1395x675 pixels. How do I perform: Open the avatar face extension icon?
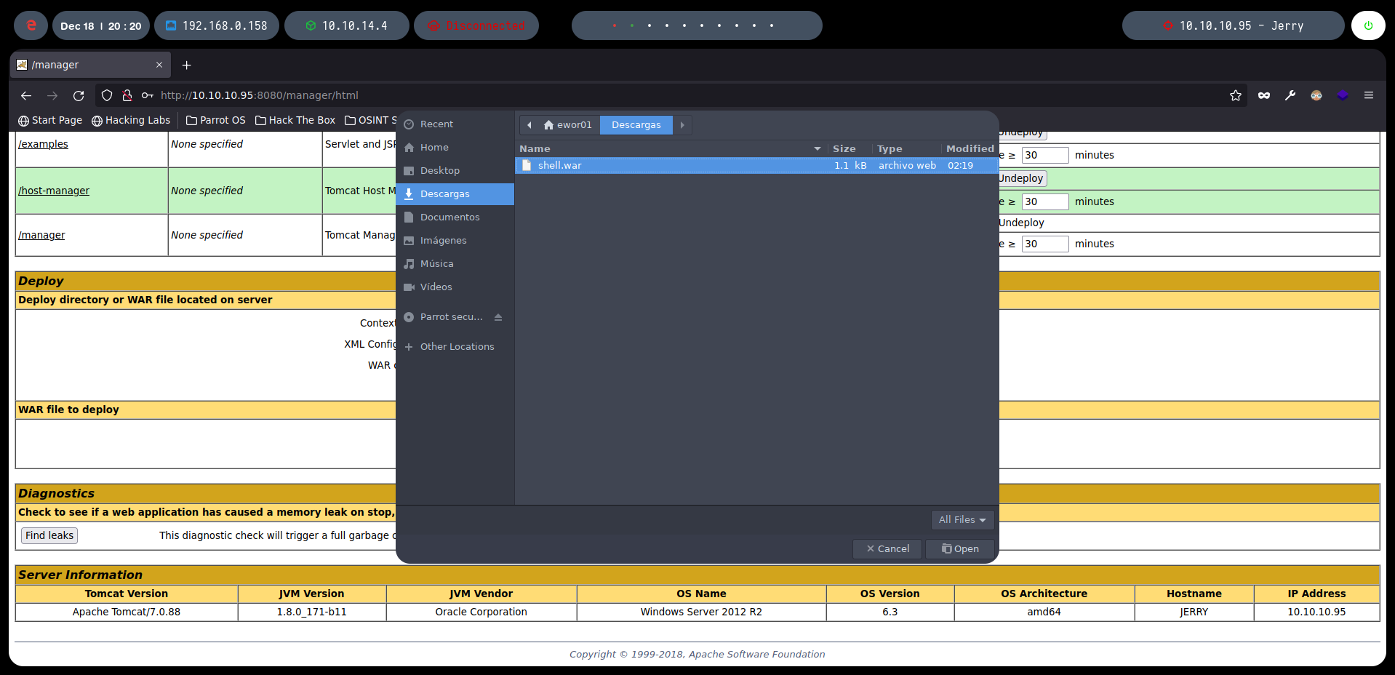(1316, 95)
